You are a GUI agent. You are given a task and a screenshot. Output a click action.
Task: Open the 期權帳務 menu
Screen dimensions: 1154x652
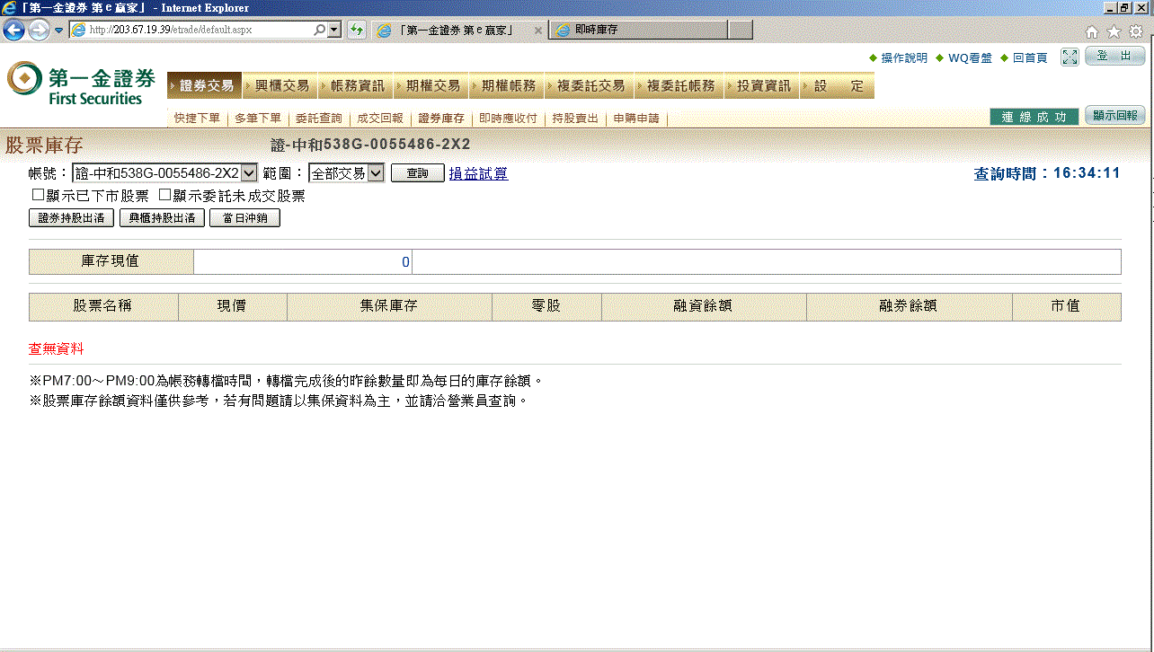click(x=507, y=86)
